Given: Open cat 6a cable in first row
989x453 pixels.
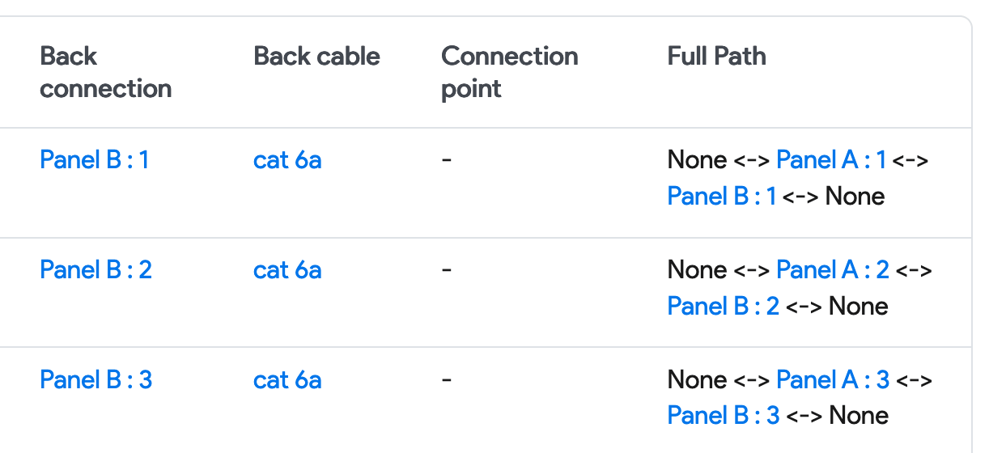Looking at the screenshot, I should 287,159.
